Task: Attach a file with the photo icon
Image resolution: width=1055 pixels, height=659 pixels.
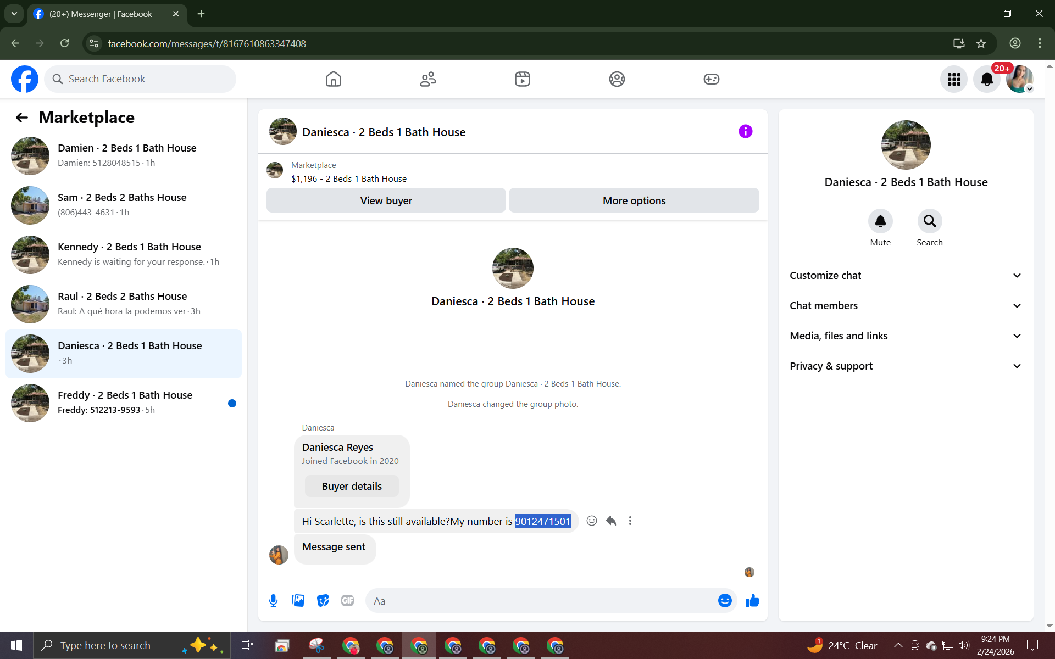Action: (298, 601)
